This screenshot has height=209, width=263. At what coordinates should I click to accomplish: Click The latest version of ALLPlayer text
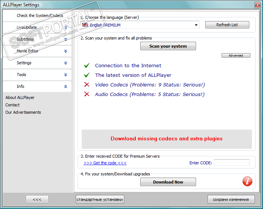[133, 75]
